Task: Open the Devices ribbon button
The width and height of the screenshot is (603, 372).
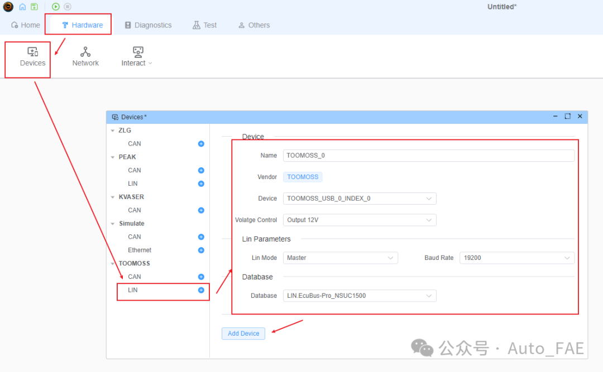Action: (x=32, y=57)
